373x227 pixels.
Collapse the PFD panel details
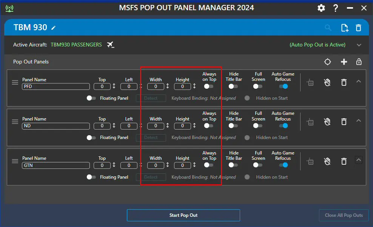(x=359, y=81)
